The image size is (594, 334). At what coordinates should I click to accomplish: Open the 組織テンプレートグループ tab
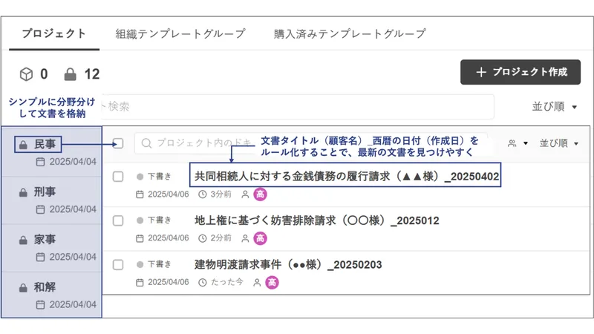tap(180, 33)
